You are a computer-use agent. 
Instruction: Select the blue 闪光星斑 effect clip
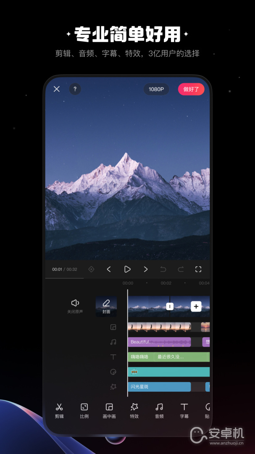click(x=160, y=387)
